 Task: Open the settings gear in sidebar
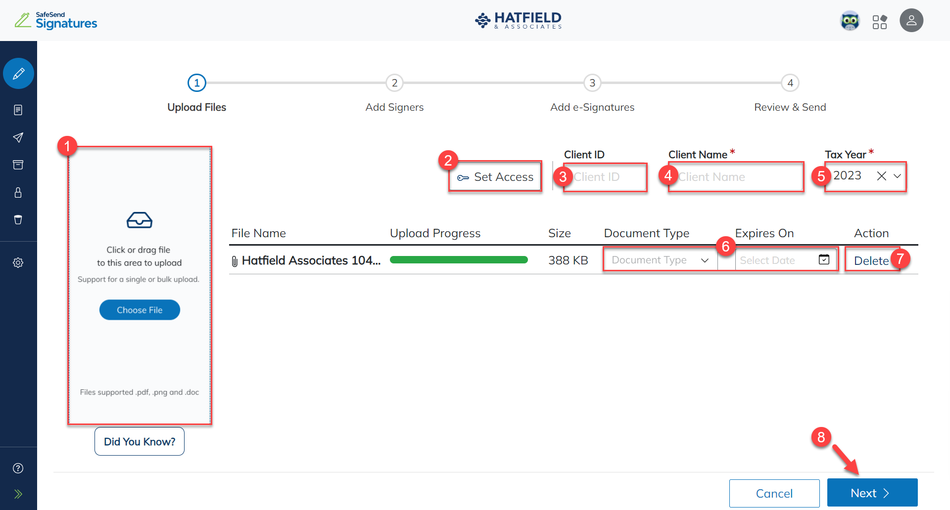[18, 262]
